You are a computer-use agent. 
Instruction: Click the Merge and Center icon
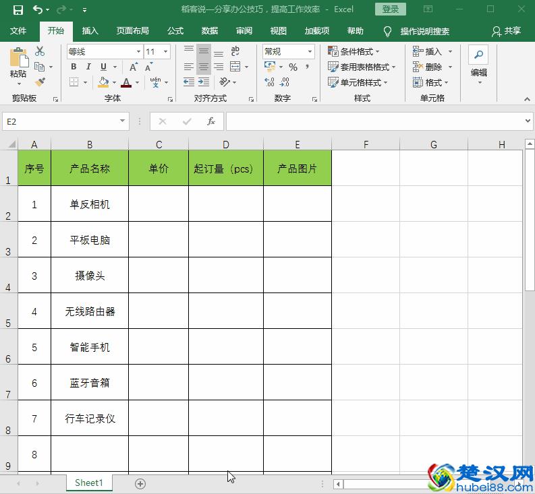[x=235, y=67]
